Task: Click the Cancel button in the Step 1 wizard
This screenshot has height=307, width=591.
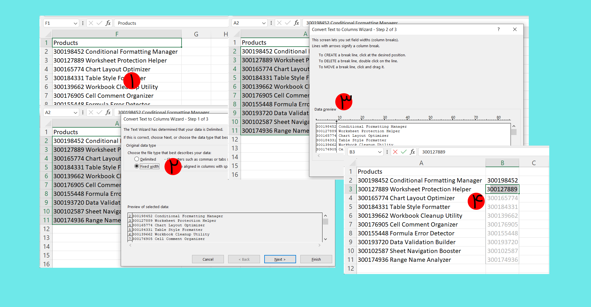Action: pos(208,259)
